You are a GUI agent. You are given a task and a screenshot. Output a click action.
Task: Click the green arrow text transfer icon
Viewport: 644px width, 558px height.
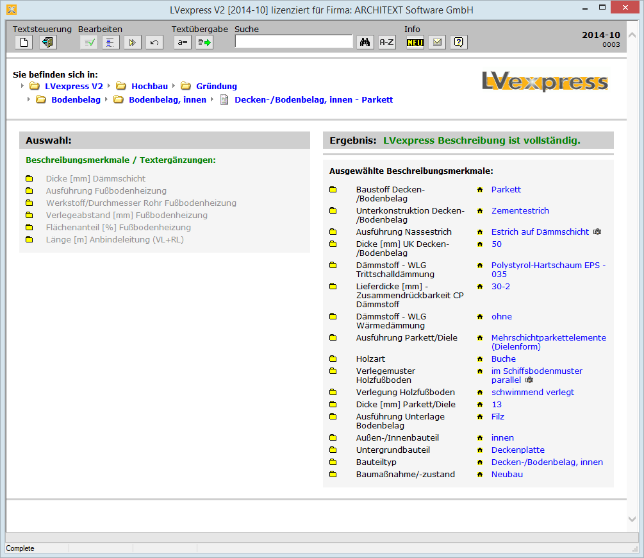pyautogui.click(x=204, y=42)
